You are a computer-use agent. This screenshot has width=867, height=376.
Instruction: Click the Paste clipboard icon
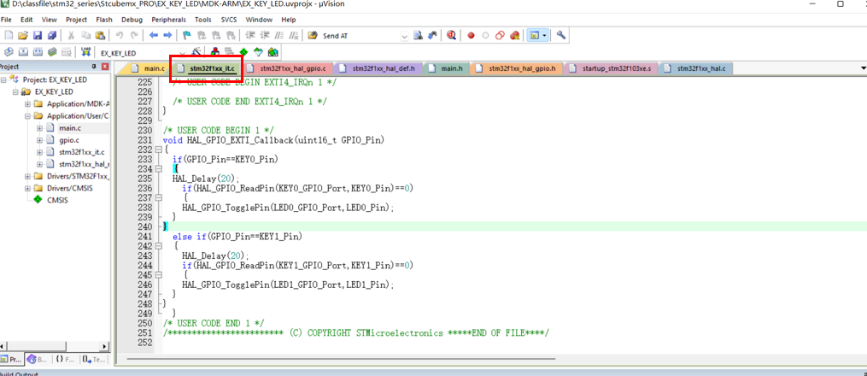coord(100,35)
